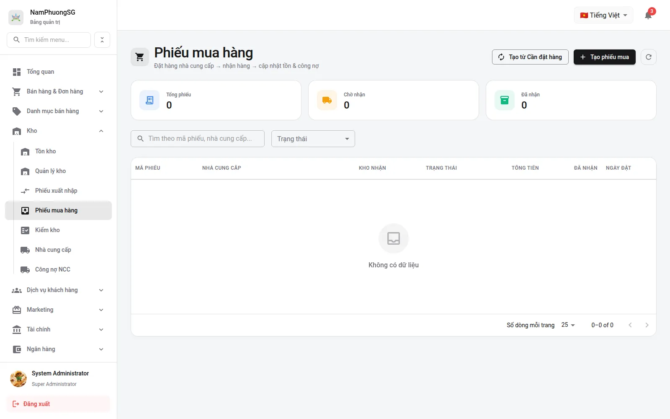Open the Trạng thái status dropdown
The image size is (670, 419).
[313, 139]
